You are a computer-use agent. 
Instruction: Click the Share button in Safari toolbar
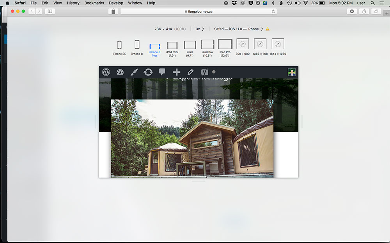click(364, 11)
